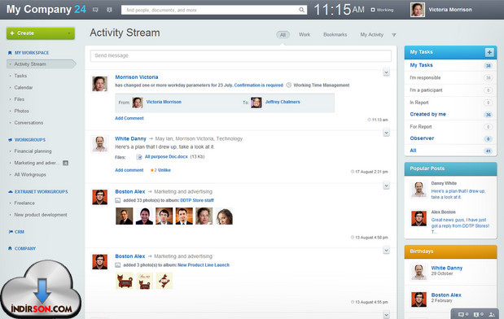Open last woman photo in DDTP Store staff album
Image resolution: width=504 pixels, height=319 pixels.
[224, 216]
